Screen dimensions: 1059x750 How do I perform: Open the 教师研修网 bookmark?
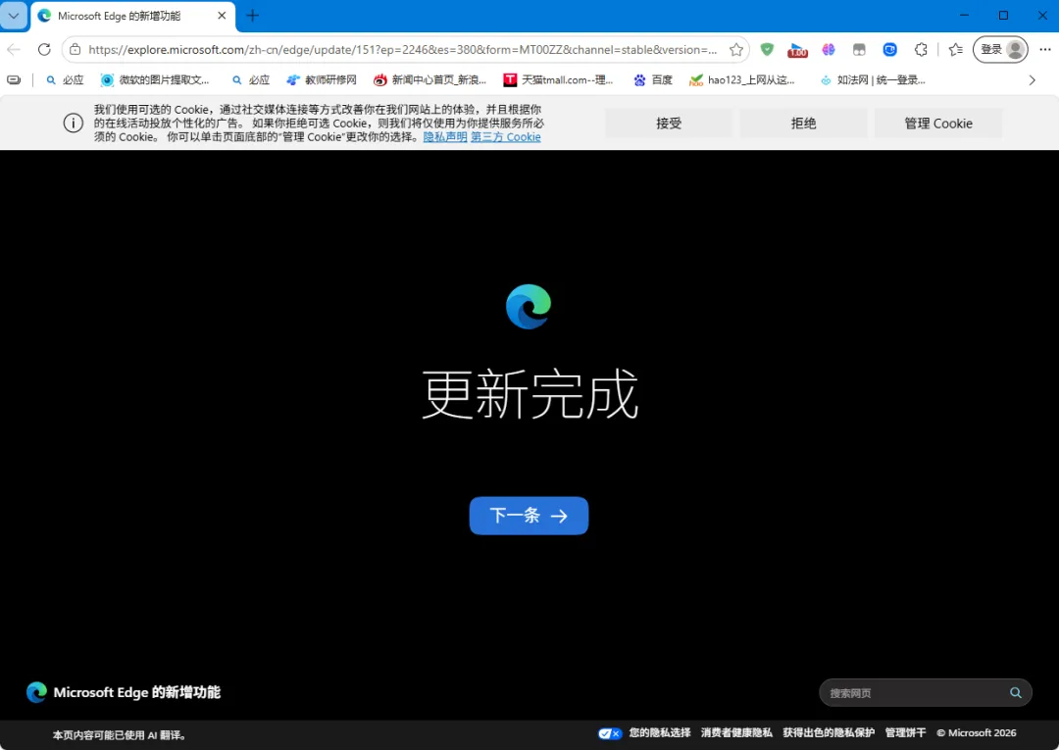[x=322, y=79]
